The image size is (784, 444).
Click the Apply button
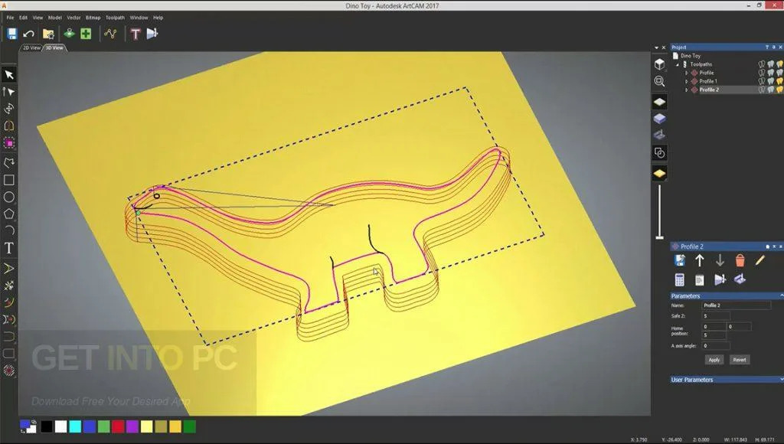pos(714,360)
